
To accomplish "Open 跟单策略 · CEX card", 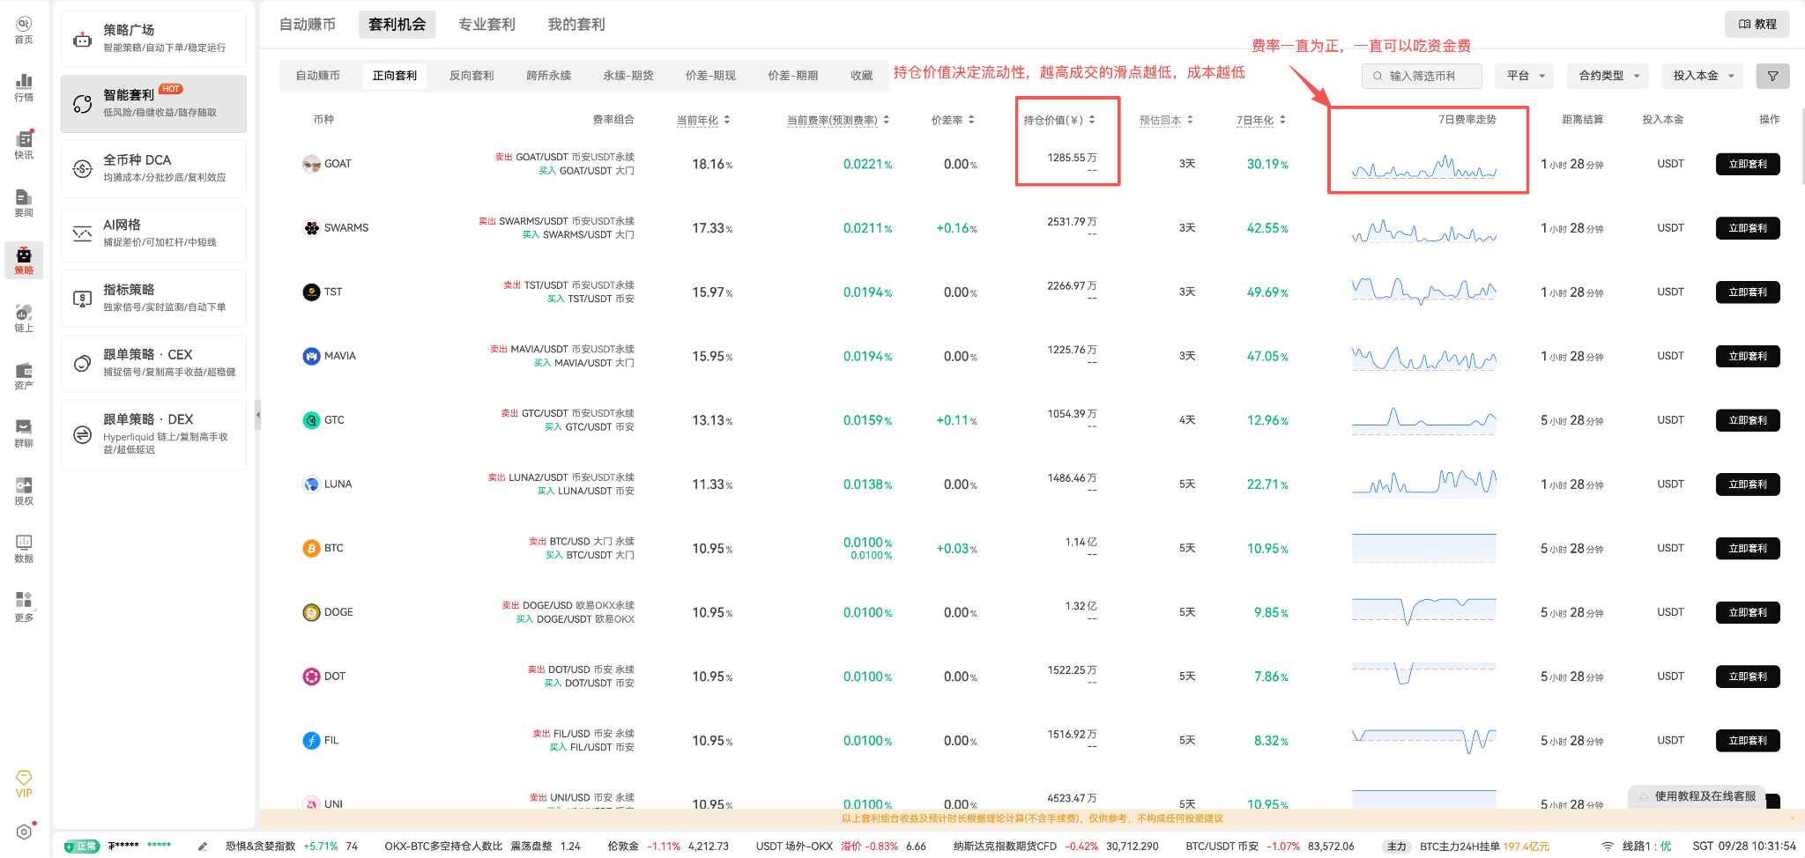I will tap(153, 363).
